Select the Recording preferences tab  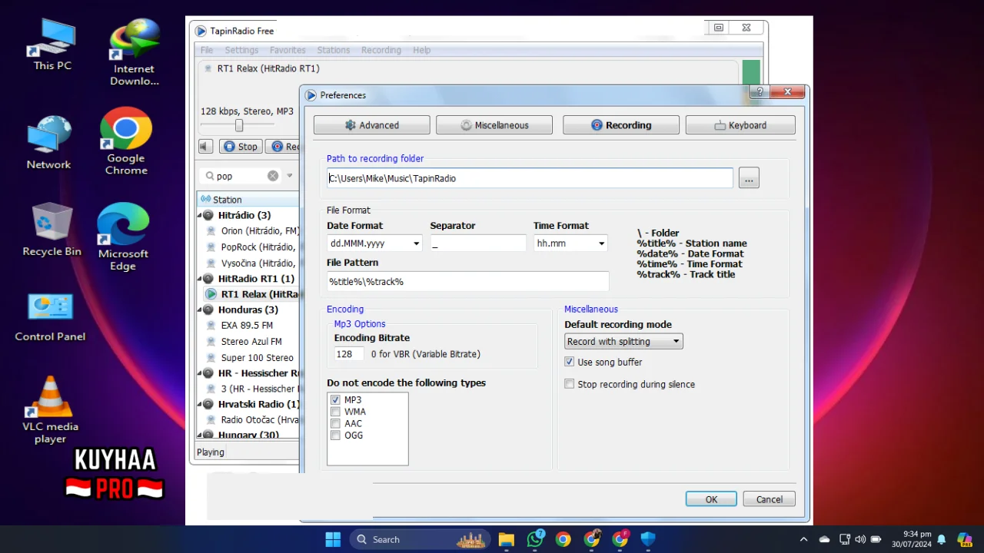(621, 125)
